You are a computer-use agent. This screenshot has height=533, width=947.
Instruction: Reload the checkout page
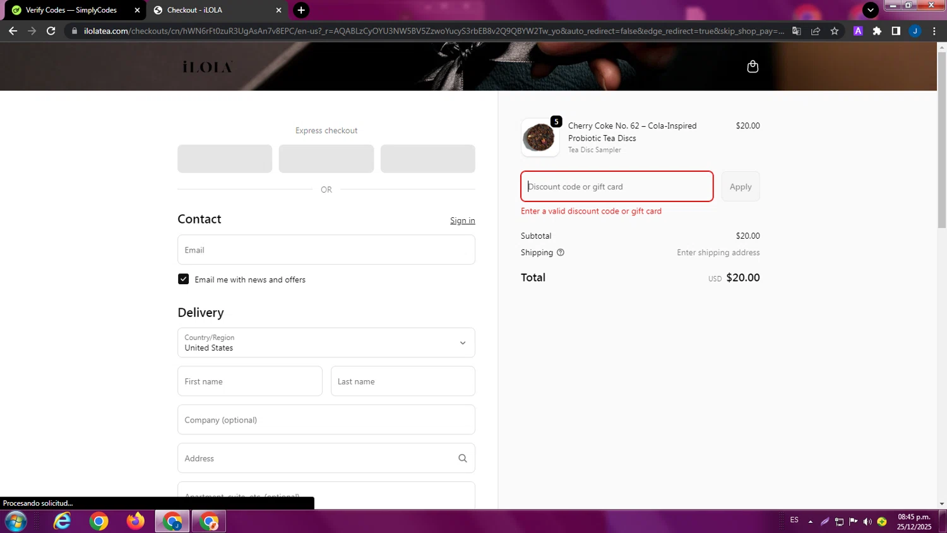[51, 31]
